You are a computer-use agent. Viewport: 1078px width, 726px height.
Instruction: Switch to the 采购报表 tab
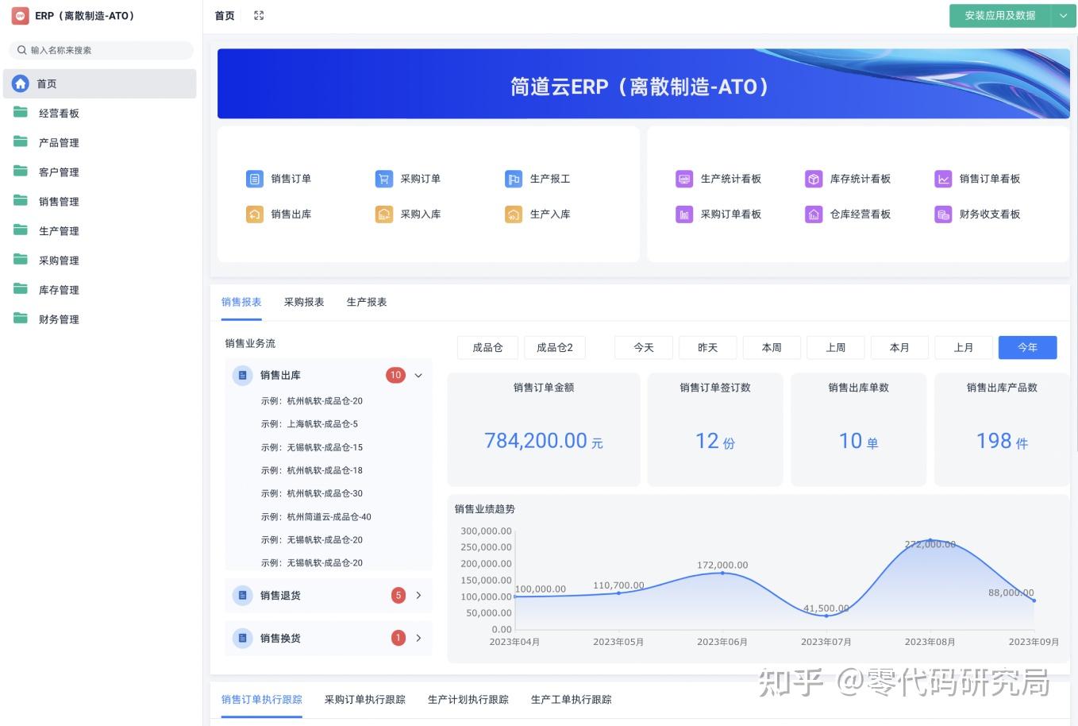(x=303, y=302)
